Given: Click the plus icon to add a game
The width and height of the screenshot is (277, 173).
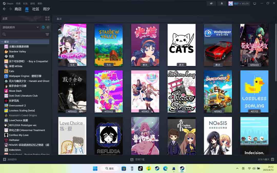Looking at the screenshot, I should [x=4, y=159].
